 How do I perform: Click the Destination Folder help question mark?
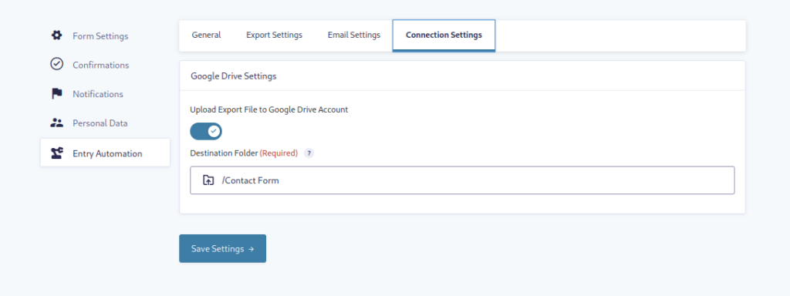pos(309,153)
